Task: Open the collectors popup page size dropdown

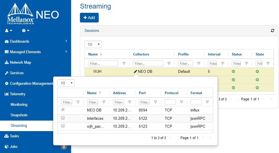Action: 66,83
